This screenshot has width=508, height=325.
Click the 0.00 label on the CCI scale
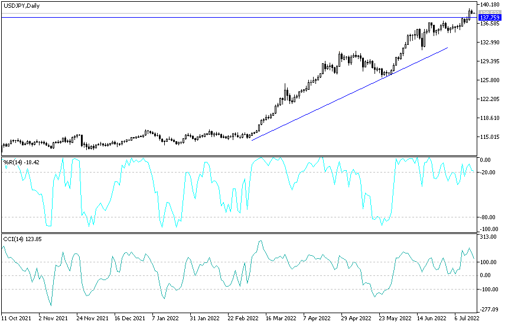click(x=486, y=275)
